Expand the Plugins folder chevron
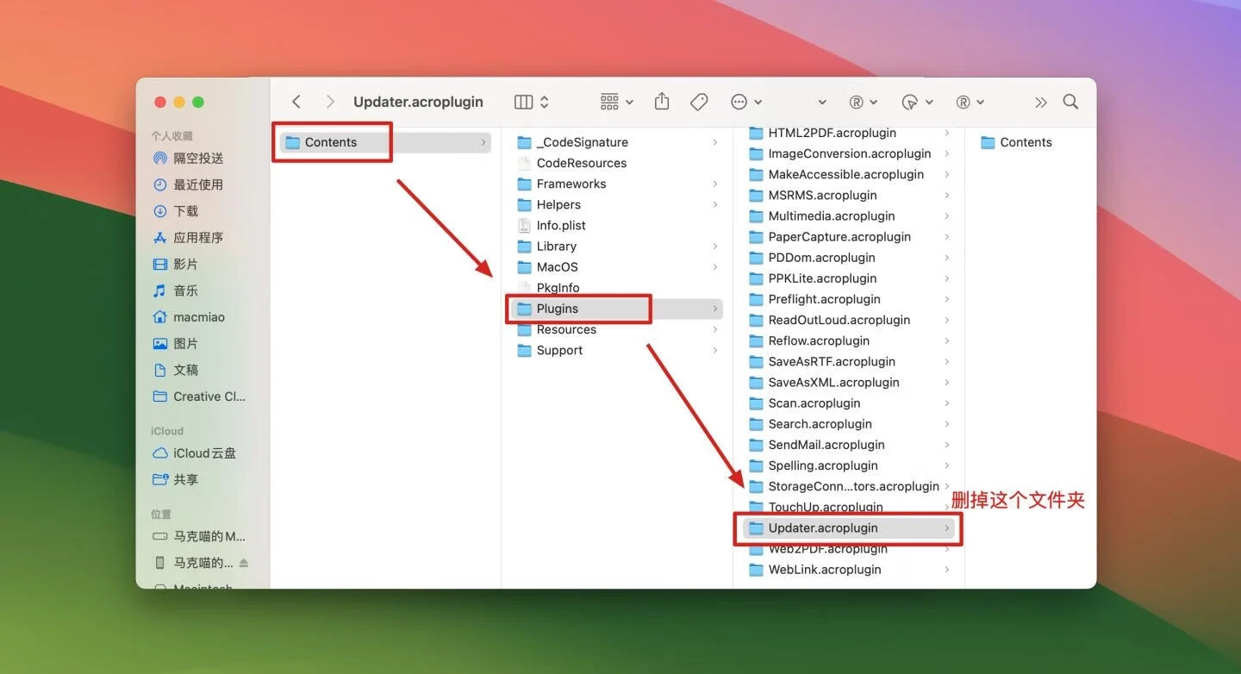 [714, 309]
